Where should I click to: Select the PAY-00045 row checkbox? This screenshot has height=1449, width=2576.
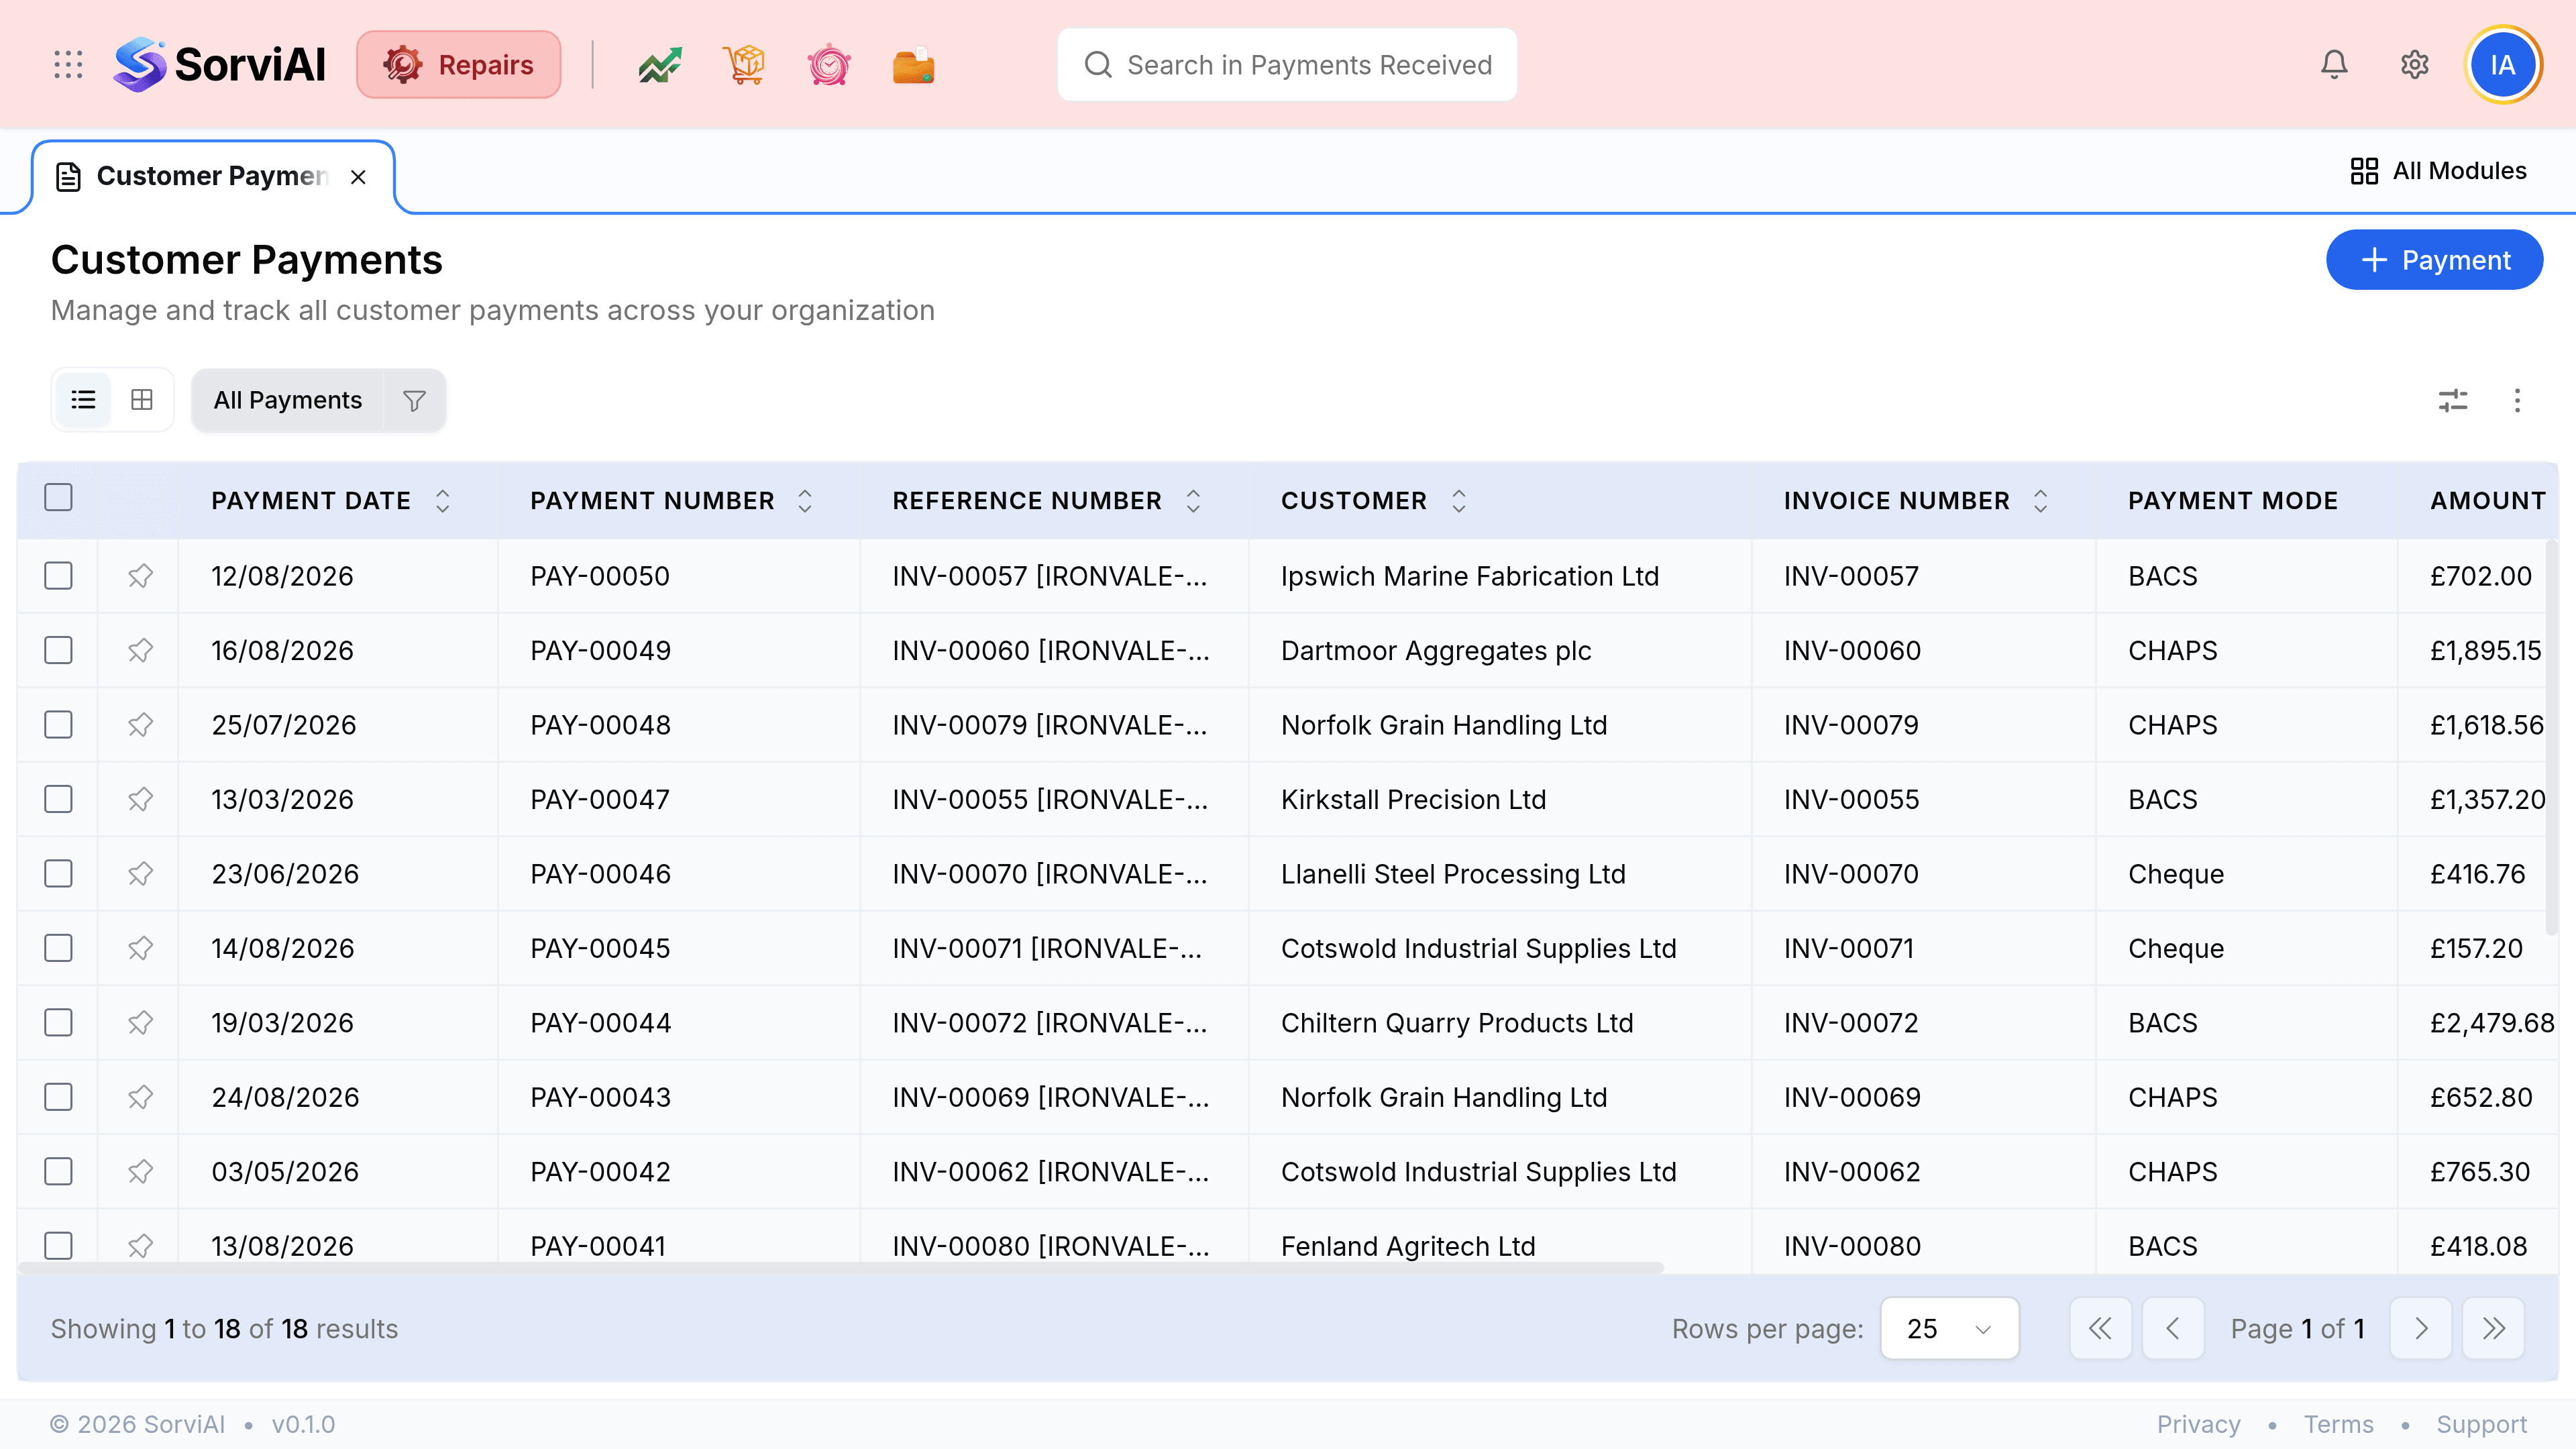(58, 948)
